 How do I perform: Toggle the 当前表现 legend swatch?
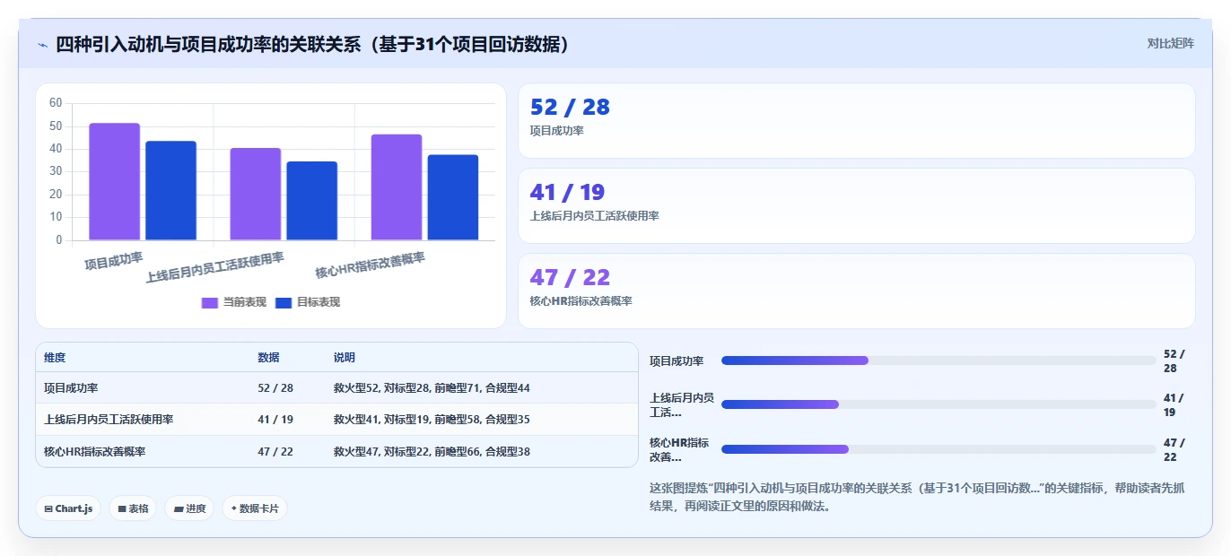(x=210, y=302)
